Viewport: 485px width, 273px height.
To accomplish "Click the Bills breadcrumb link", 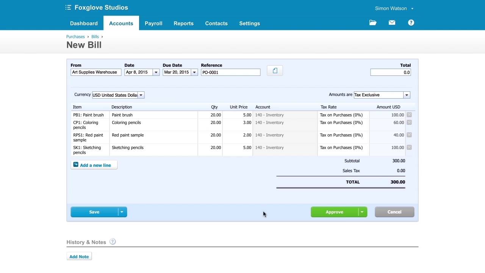I will click(x=95, y=37).
